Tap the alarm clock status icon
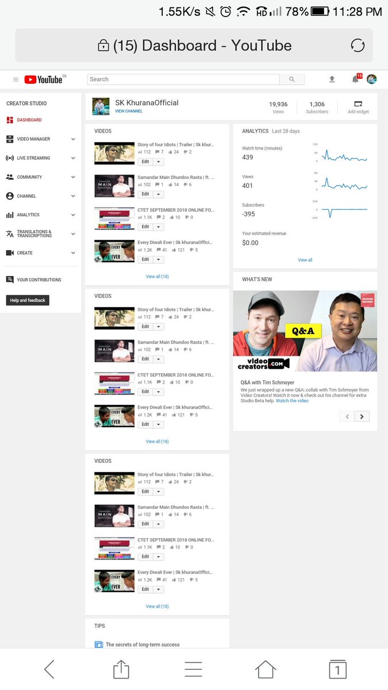The image size is (388, 690). tap(226, 11)
